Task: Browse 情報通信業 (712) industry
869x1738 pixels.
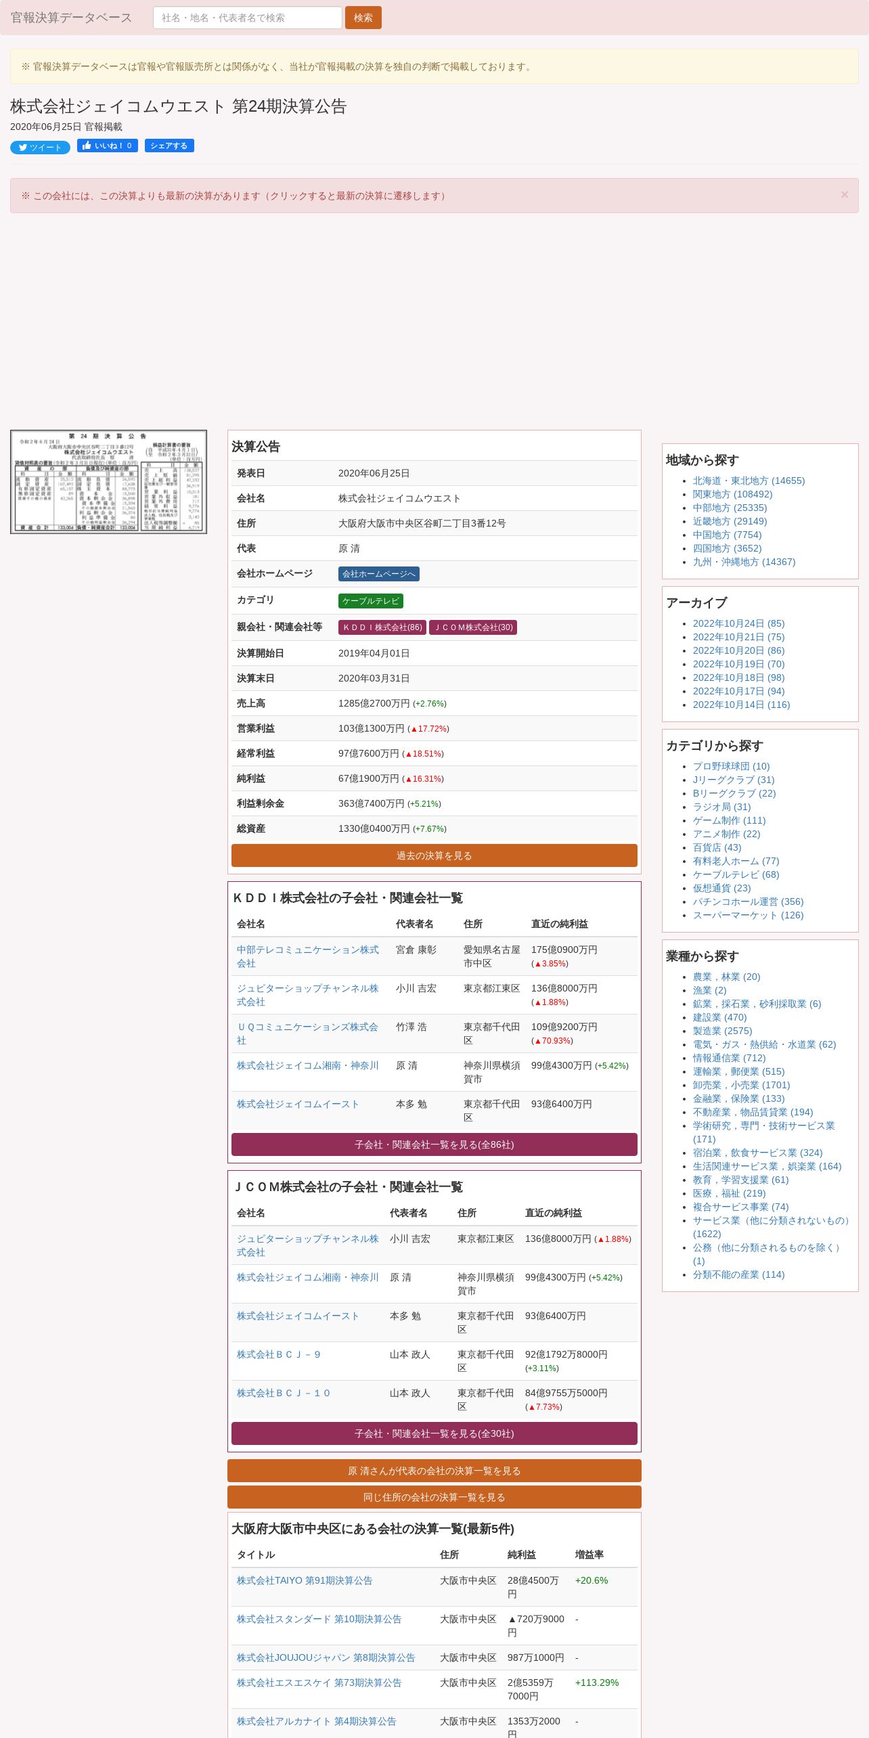Action: coord(730,1058)
